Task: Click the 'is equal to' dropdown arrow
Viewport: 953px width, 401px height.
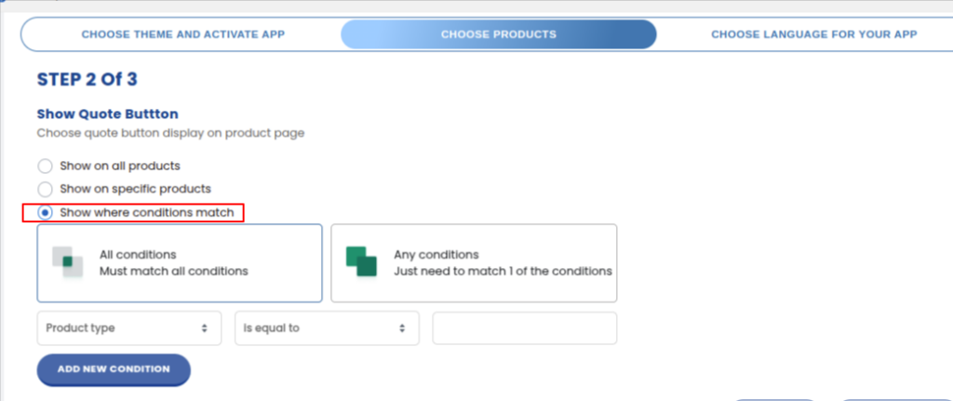Action: (402, 328)
